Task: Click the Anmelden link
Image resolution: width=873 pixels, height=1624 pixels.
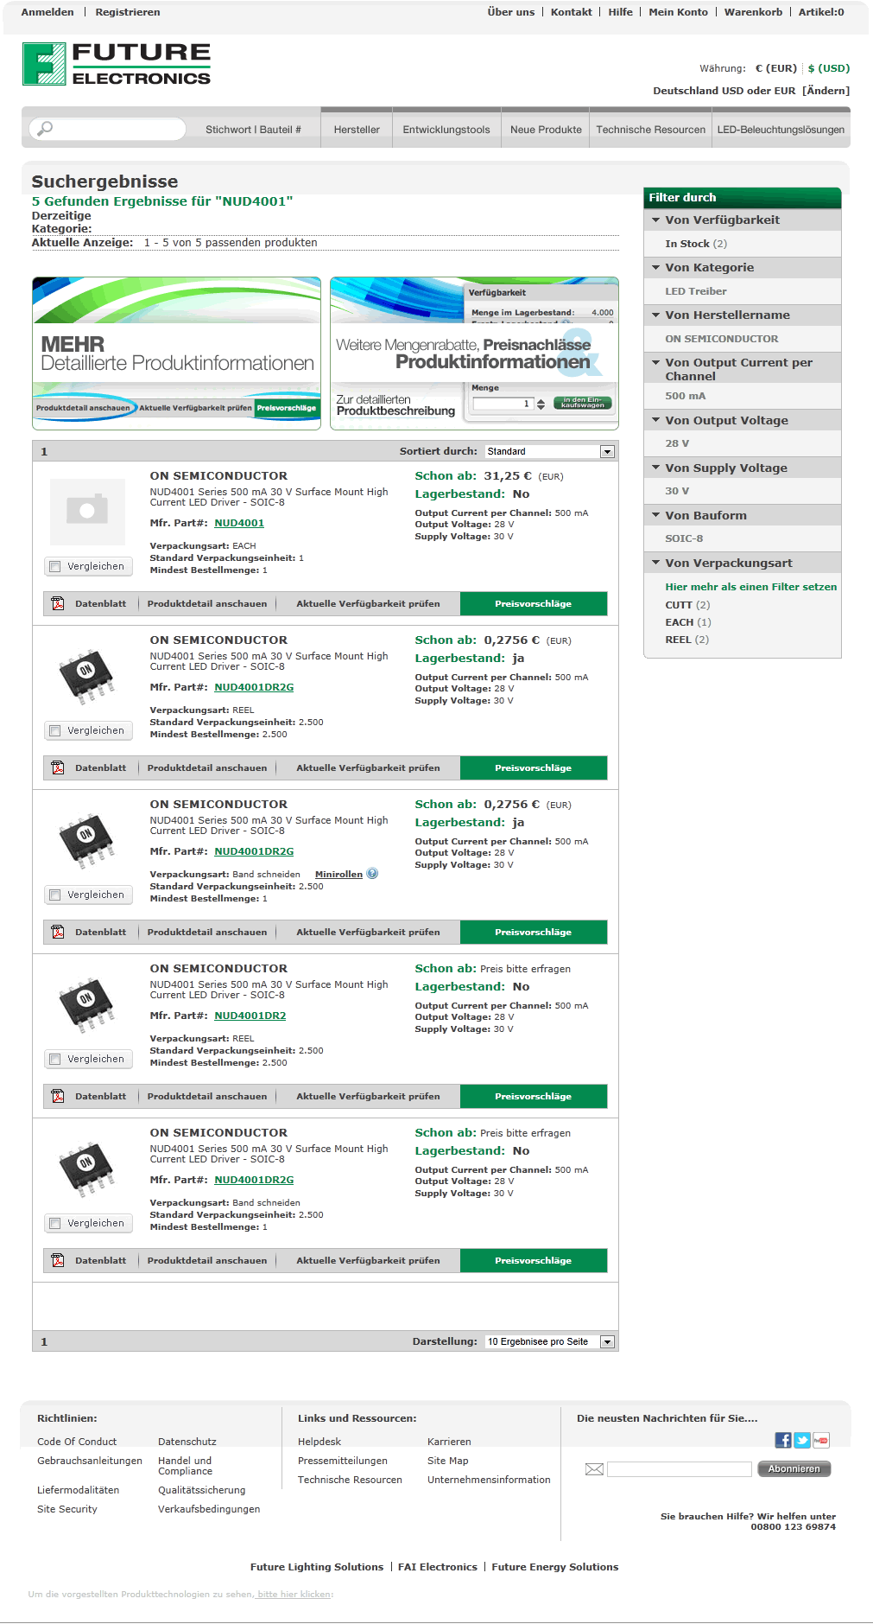Action: coord(47,12)
